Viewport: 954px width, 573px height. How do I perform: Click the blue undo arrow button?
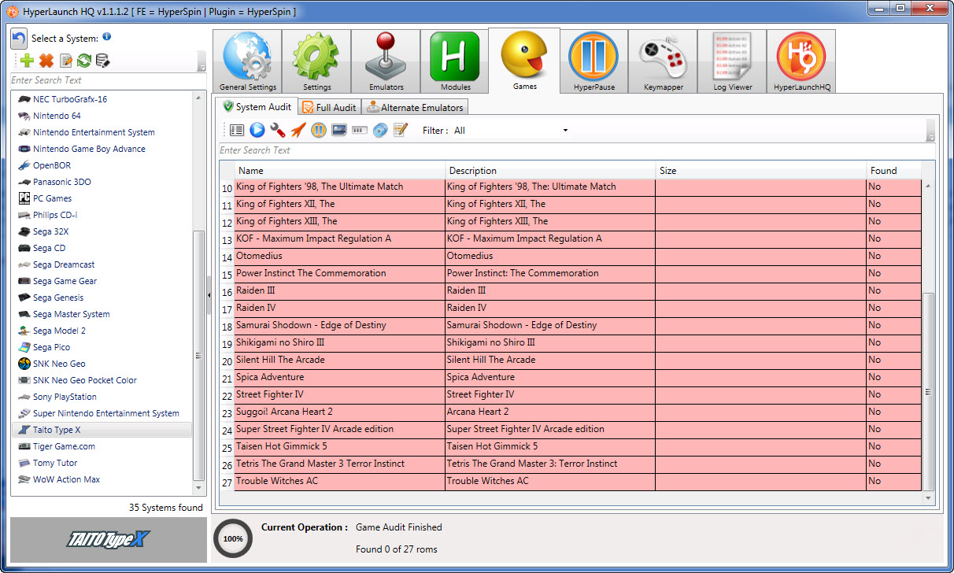pos(19,39)
